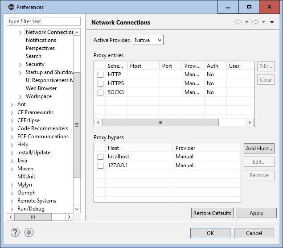Image resolution: width=283 pixels, height=248 pixels.
Task: Go back using the left navigation arrow
Action: click(x=238, y=22)
